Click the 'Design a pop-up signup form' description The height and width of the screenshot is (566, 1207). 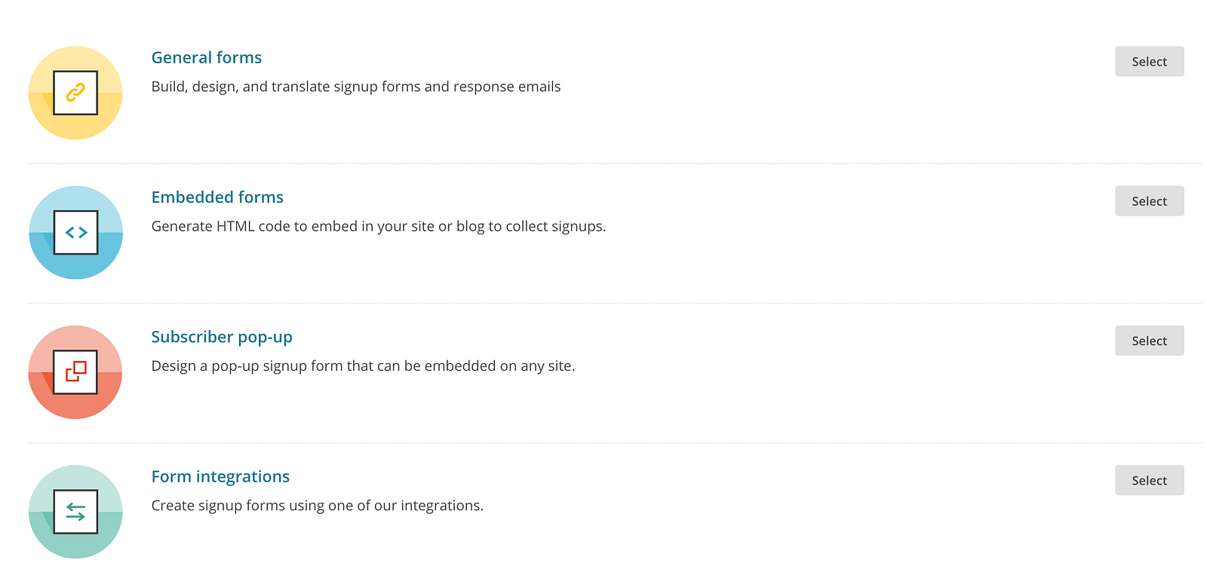tap(362, 366)
